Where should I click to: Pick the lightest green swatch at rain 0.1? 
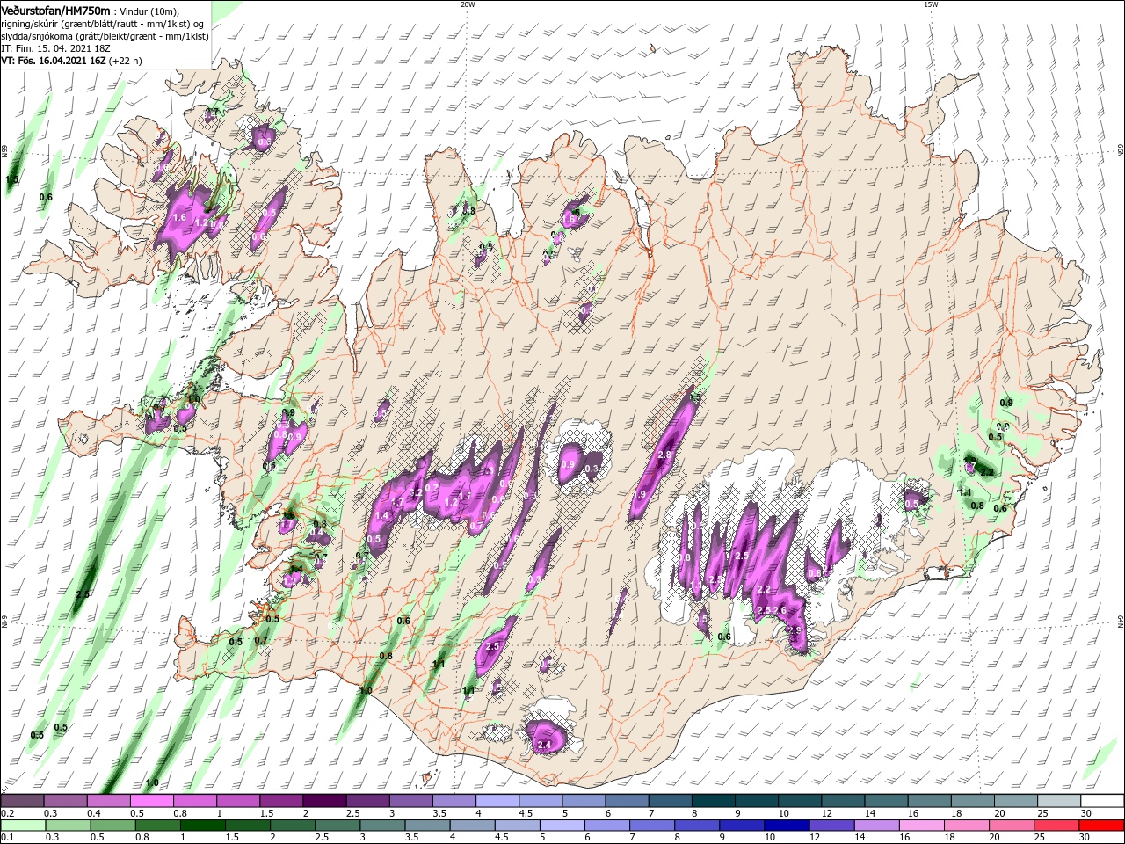(x=23, y=826)
